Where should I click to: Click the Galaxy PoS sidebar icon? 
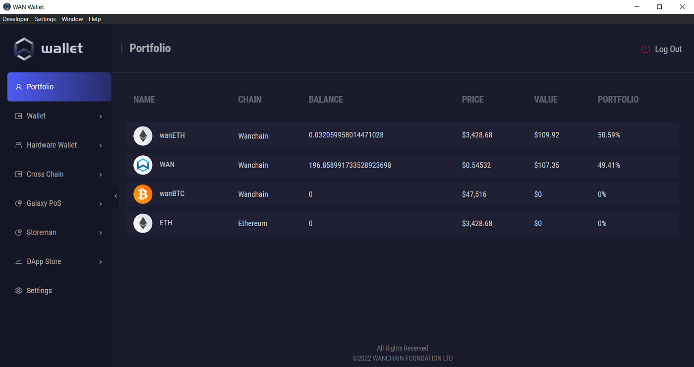click(19, 203)
